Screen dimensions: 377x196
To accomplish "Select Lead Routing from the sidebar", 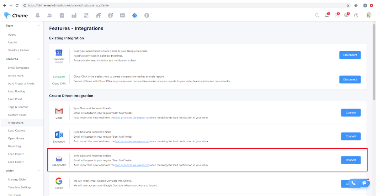I will point(16,91).
